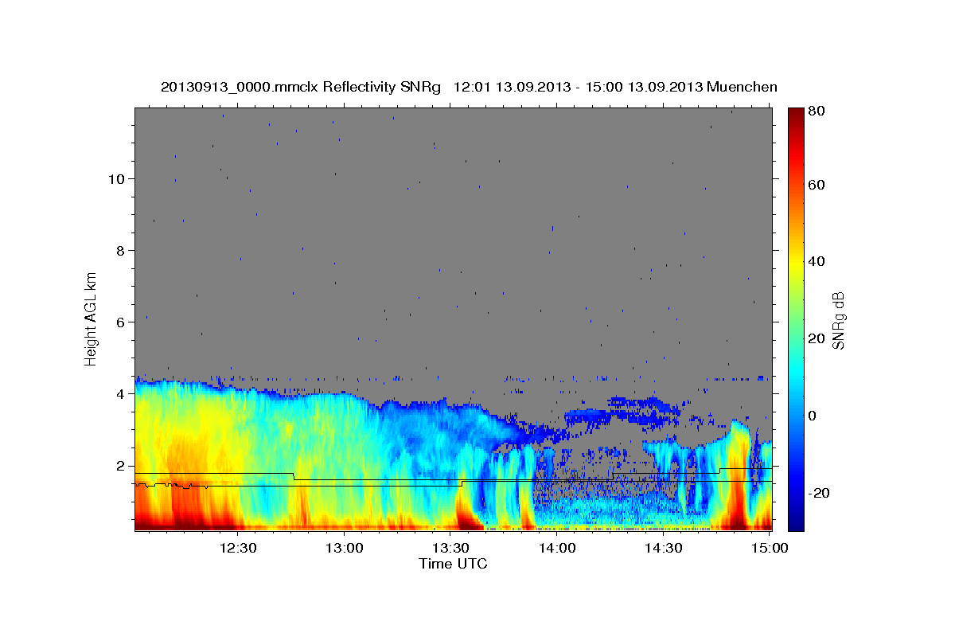Click the height tick label 4
This screenshot has width=955, height=637.
tap(120, 394)
